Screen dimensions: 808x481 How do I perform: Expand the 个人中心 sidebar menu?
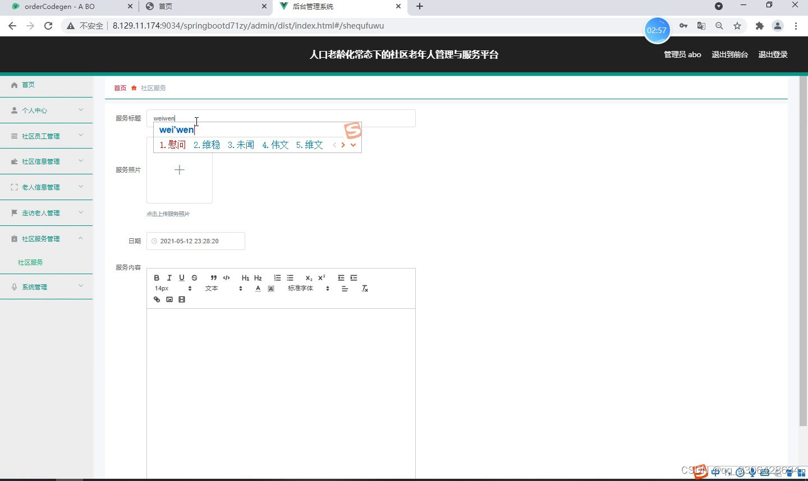point(47,110)
